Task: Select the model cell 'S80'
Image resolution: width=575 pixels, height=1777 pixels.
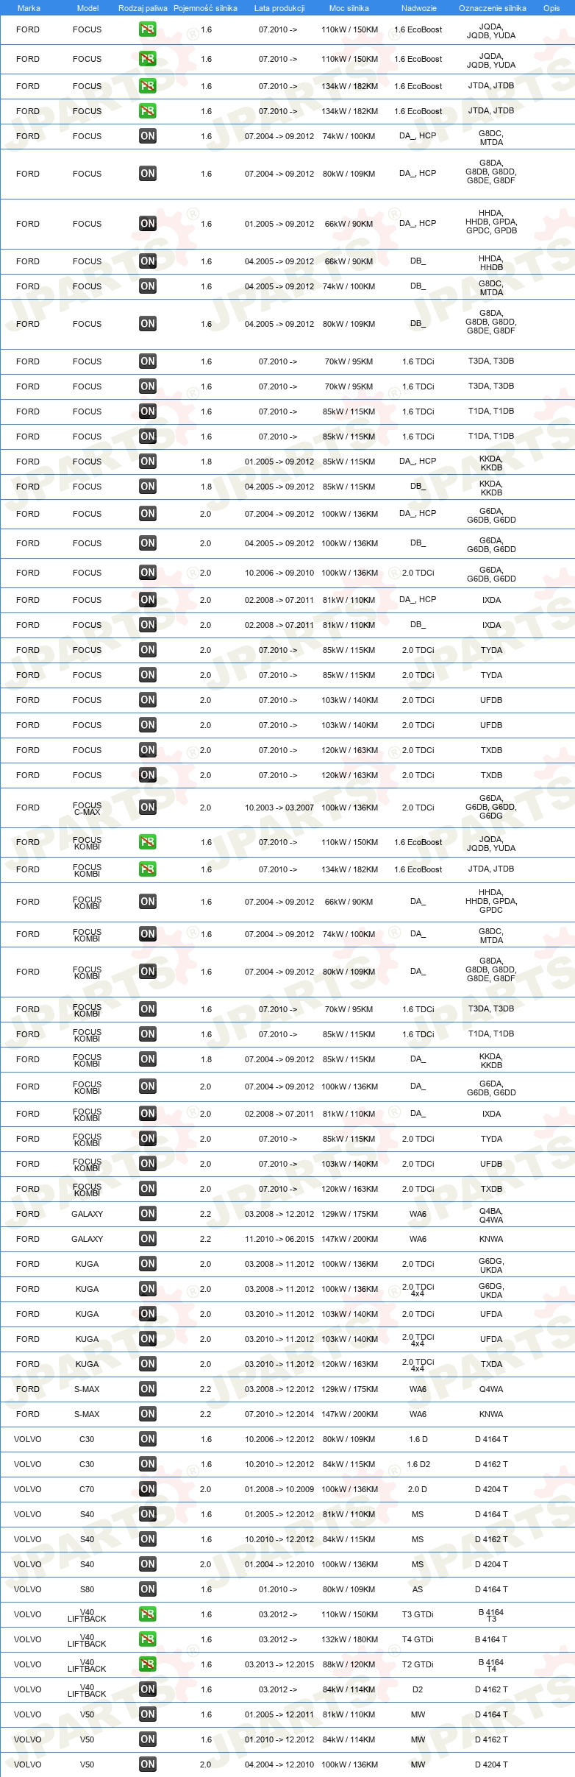Action: 87,1589
